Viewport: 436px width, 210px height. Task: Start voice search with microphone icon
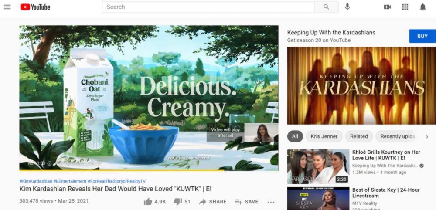347,7
